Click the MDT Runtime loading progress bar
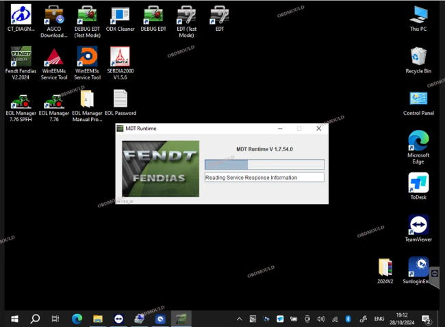This screenshot has height=327, width=445. click(x=264, y=164)
